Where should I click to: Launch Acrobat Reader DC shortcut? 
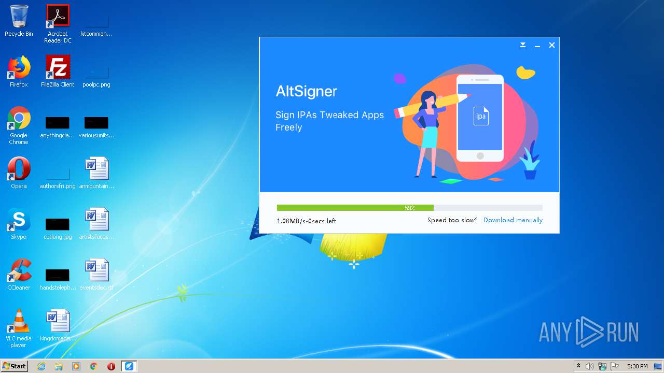pos(58,24)
